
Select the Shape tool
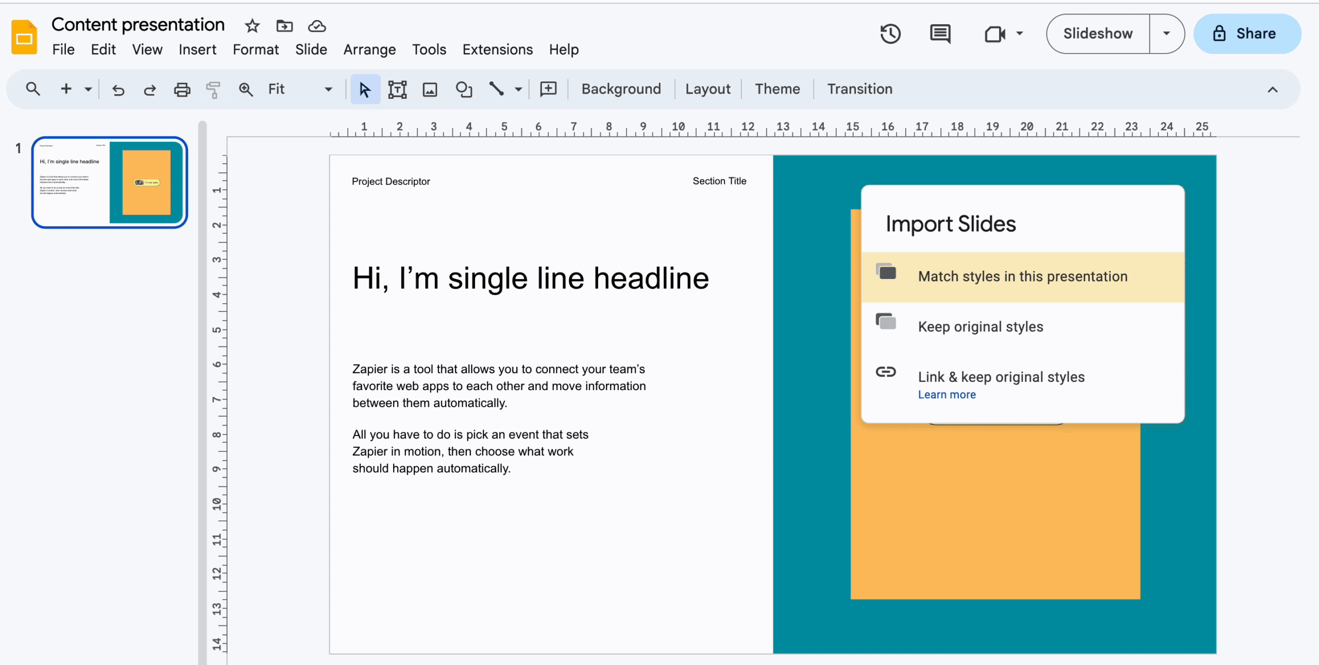(463, 89)
